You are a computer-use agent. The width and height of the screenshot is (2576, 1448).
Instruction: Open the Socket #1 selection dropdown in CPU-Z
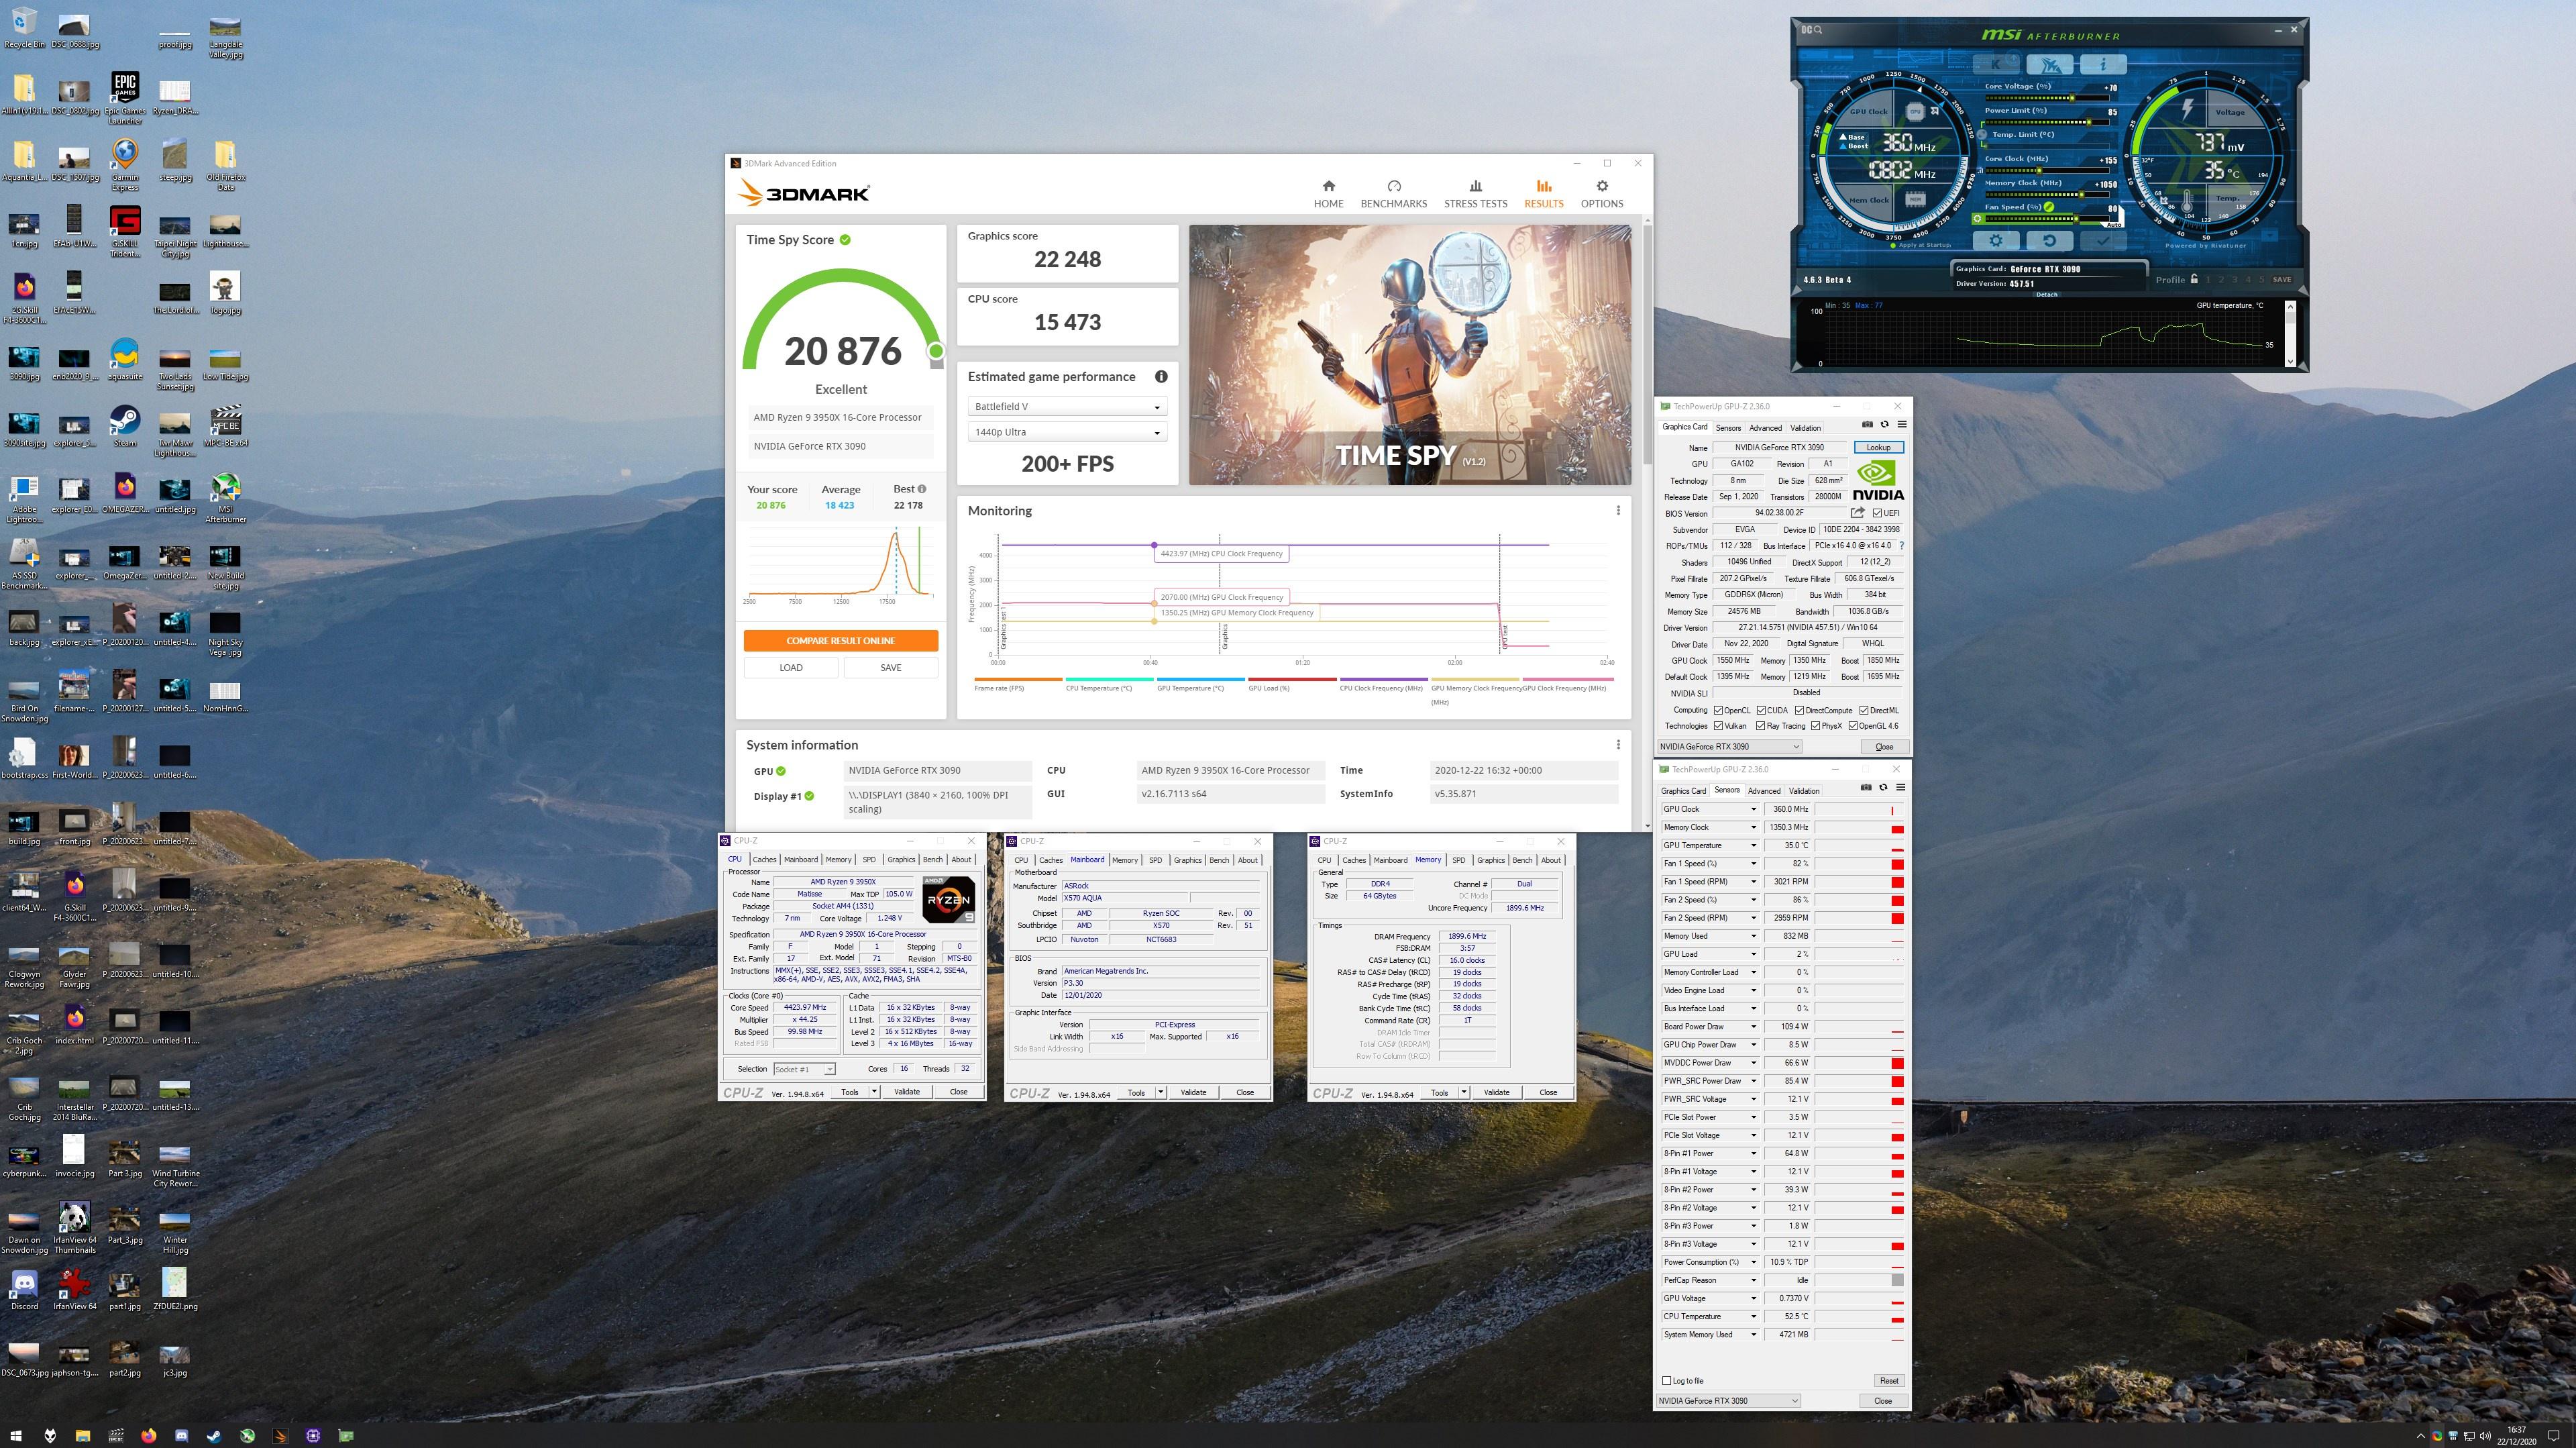[x=804, y=1069]
